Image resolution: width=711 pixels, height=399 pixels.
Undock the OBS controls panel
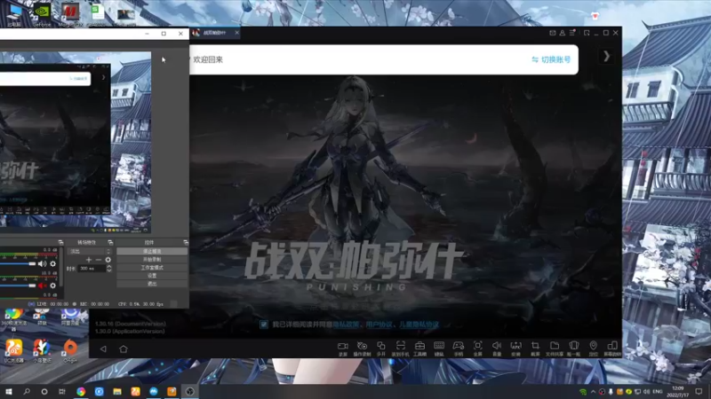(x=186, y=242)
